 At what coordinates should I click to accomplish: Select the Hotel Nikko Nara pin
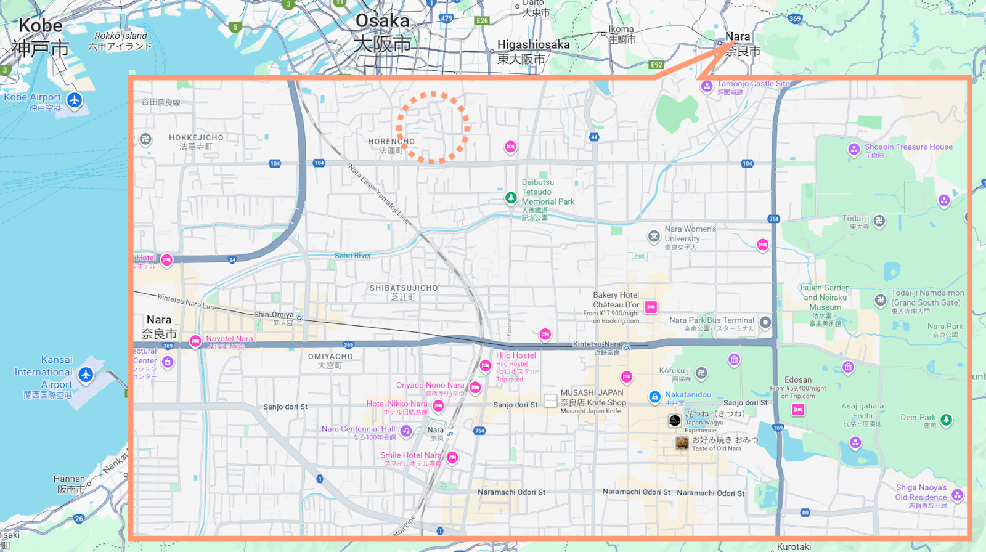(438, 405)
